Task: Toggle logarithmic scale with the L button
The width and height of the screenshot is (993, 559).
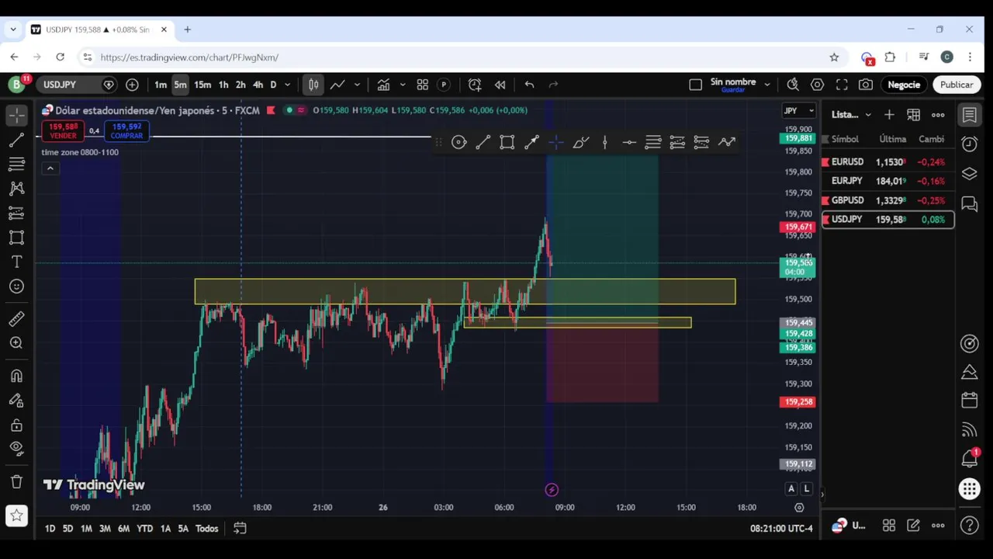Action: pyautogui.click(x=807, y=488)
